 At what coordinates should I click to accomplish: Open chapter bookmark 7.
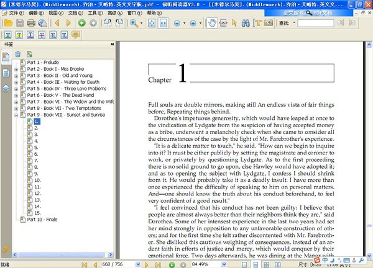tap(36, 161)
